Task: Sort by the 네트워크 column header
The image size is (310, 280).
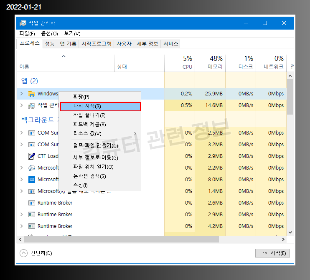Action: (x=271, y=63)
